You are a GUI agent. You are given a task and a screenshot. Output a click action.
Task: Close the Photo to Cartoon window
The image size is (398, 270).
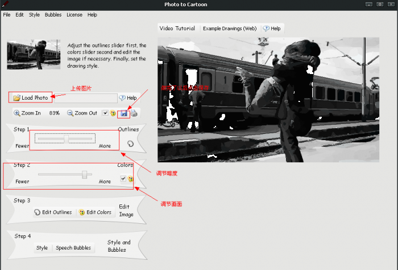click(x=391, y=5)
